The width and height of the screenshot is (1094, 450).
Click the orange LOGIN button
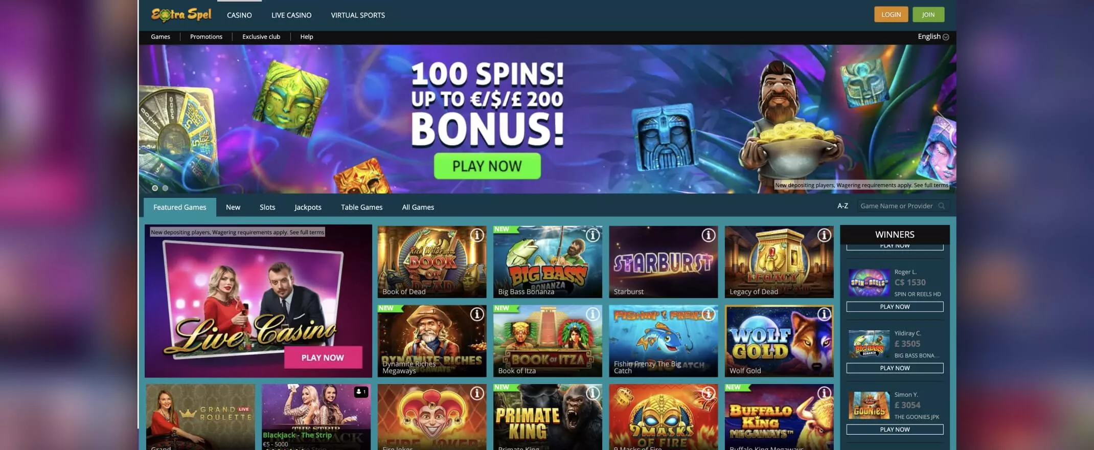coord(891,14)
